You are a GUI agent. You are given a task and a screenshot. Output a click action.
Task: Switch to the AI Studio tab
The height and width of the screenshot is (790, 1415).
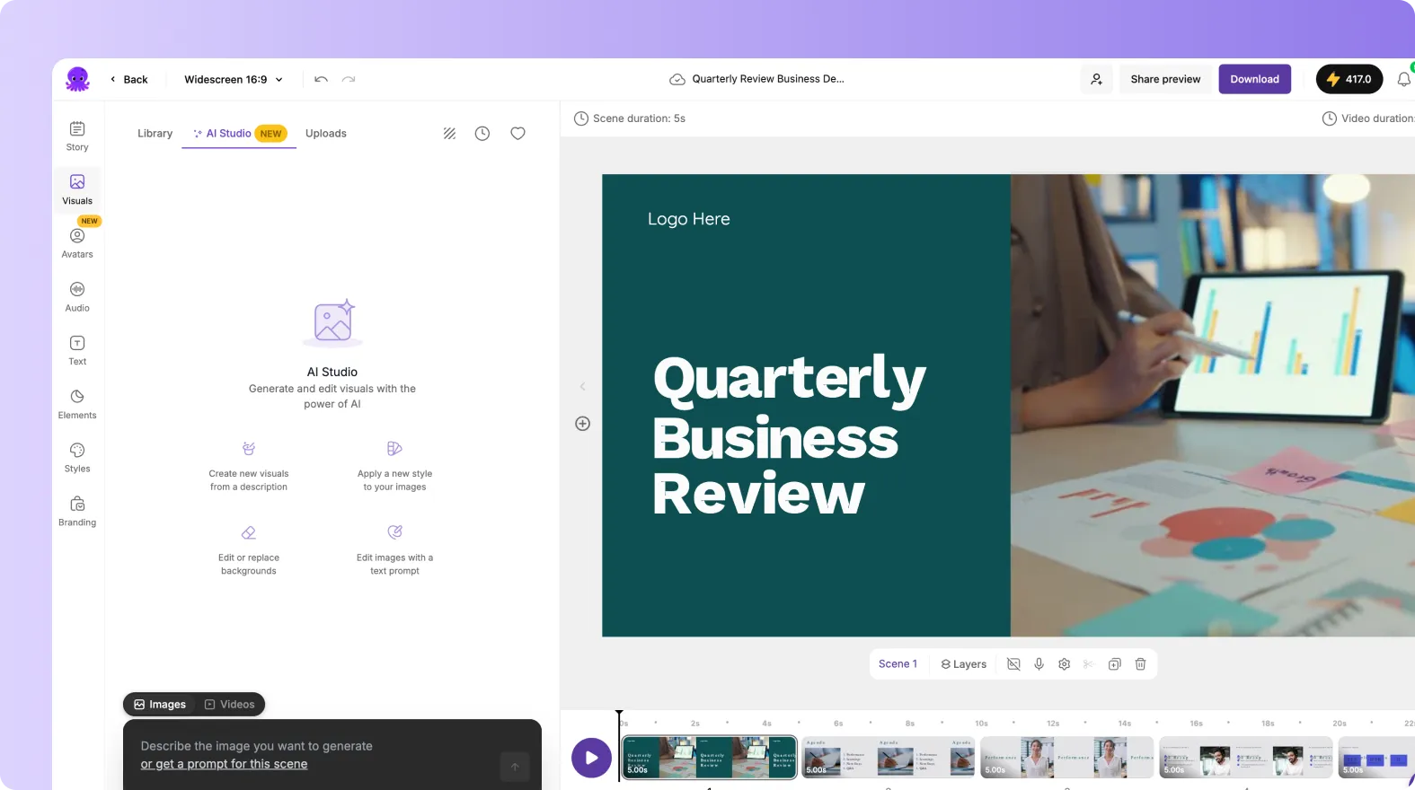pyautogui.click(x=239, y=133)
